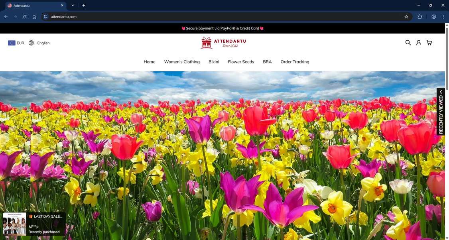The height and width of the screenshot is (240, 449).
Task: Go to the Home menu item
Action: pyautogui.click(x=150, y=61)
